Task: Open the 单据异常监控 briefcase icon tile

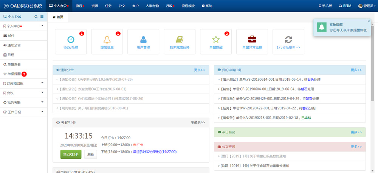Action: (252, 41)
